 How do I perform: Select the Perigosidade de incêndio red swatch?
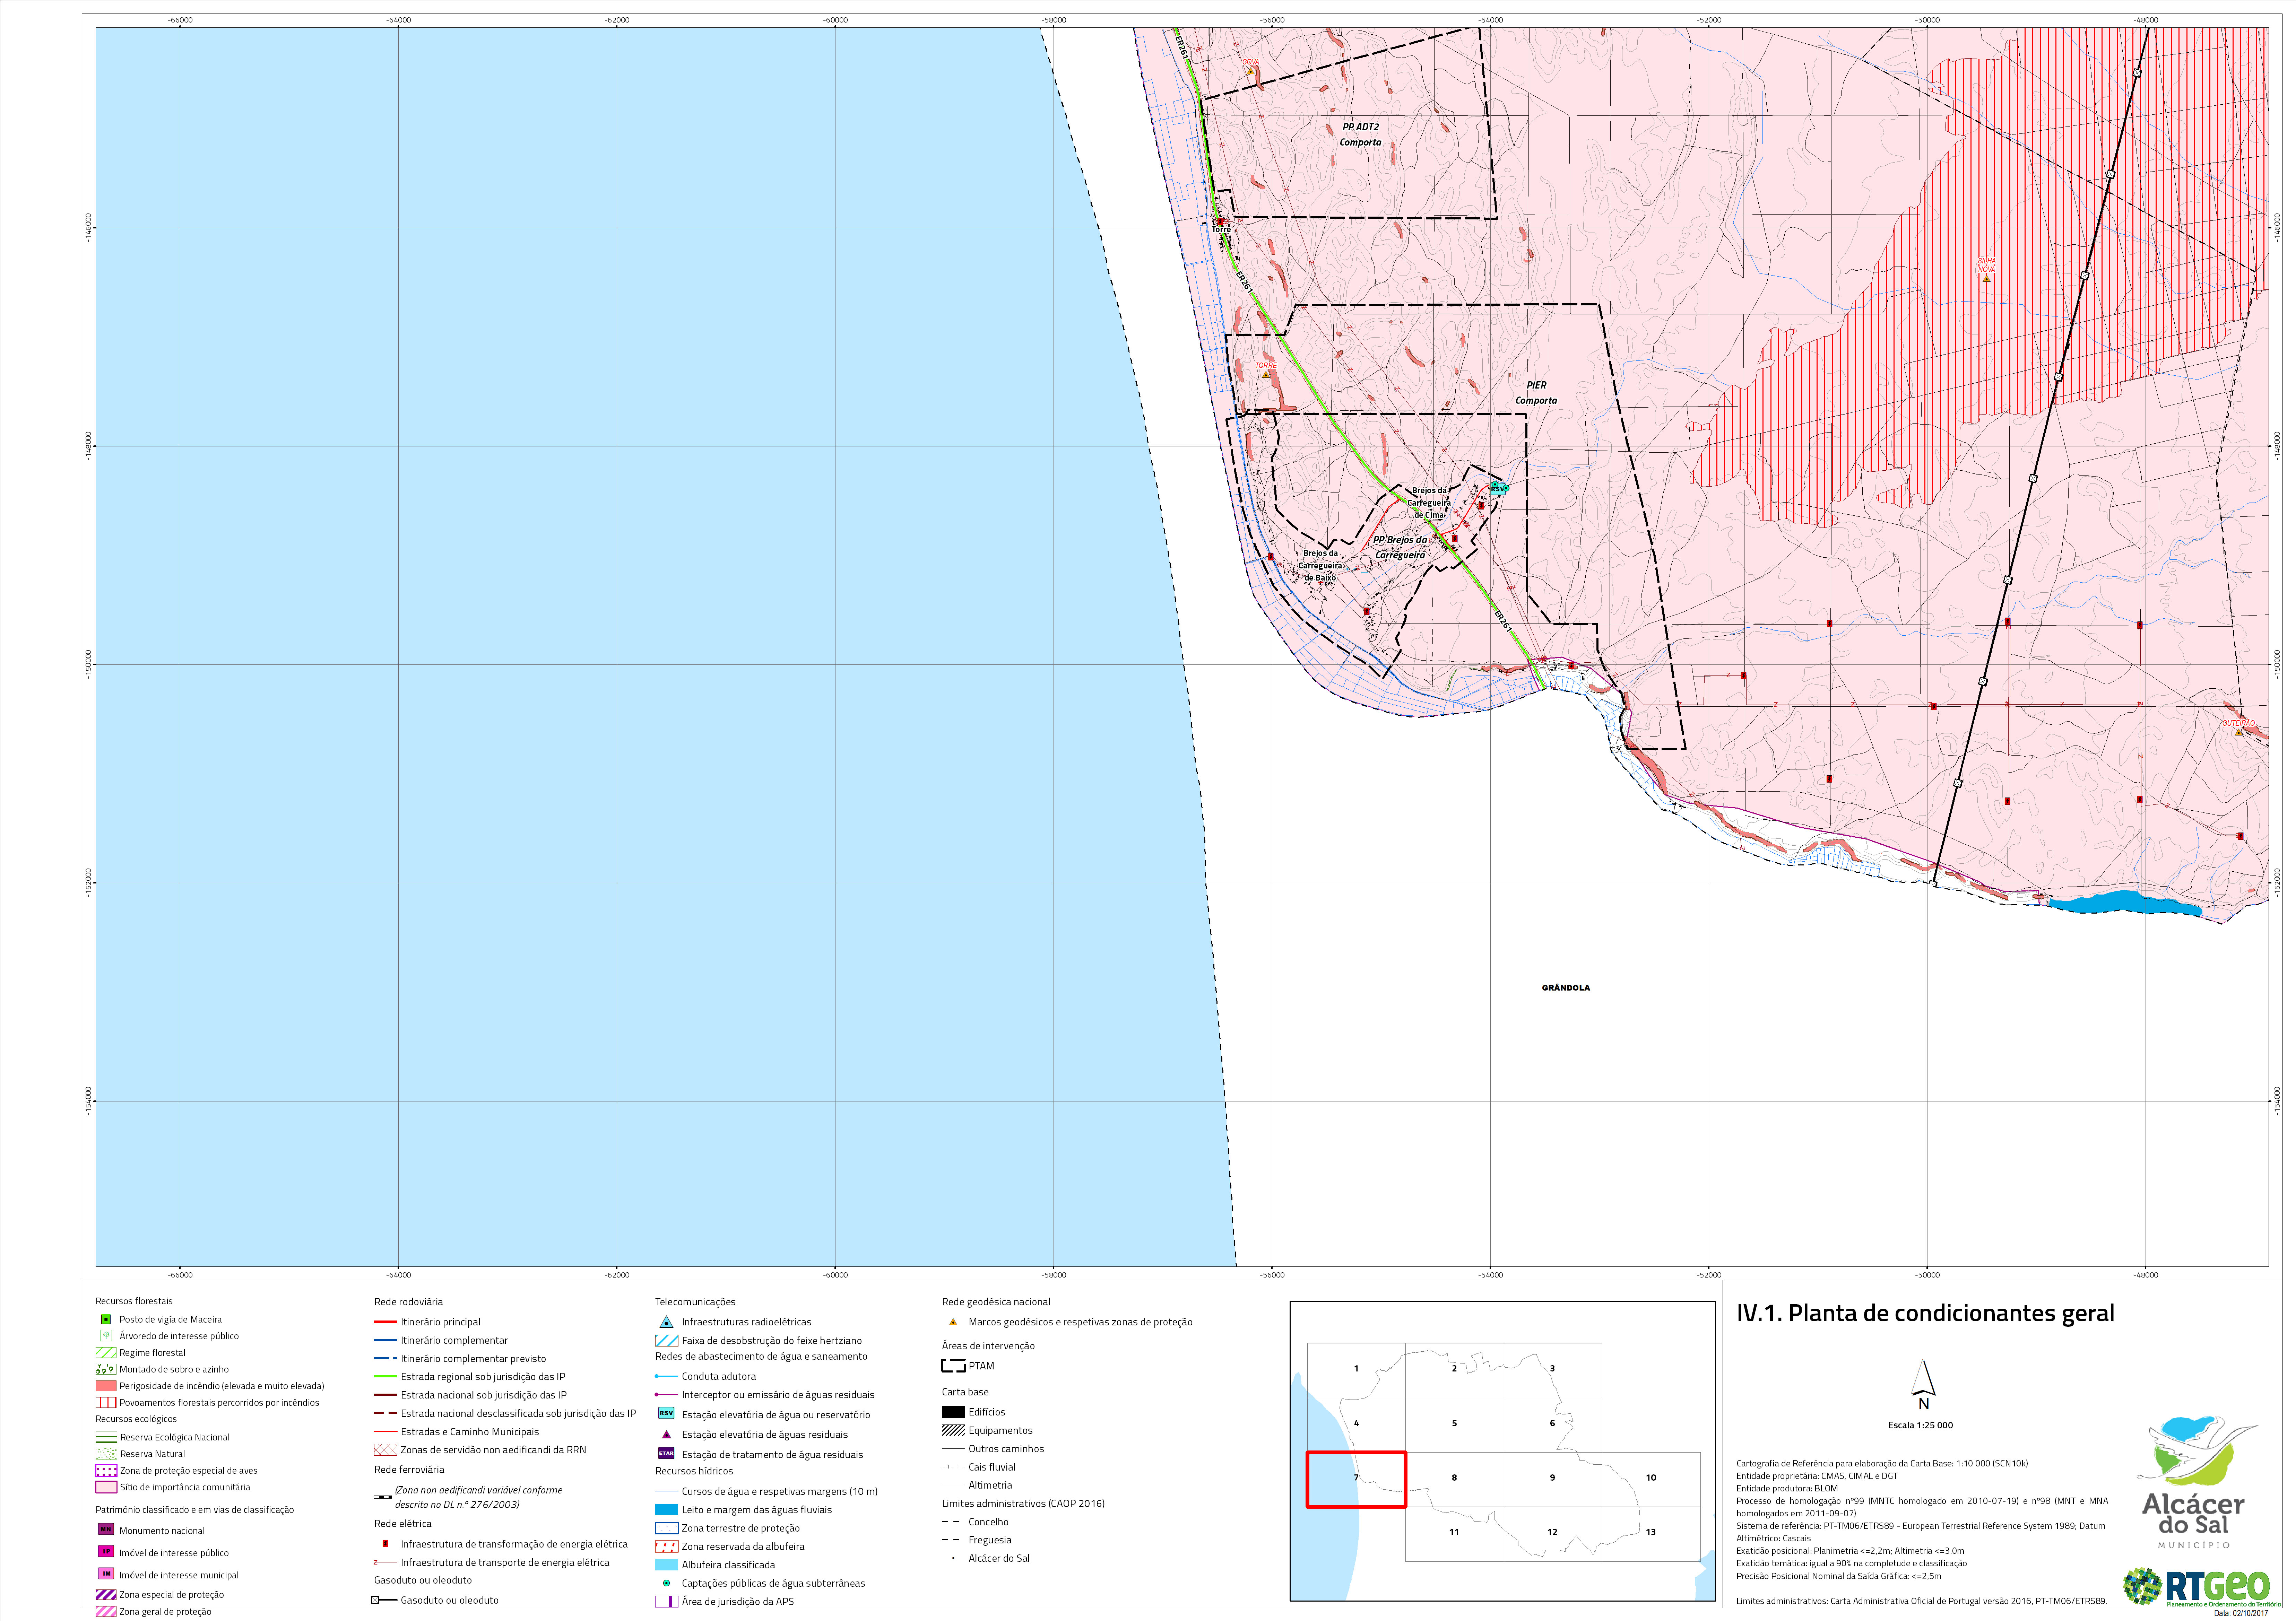pos(106,1386)
